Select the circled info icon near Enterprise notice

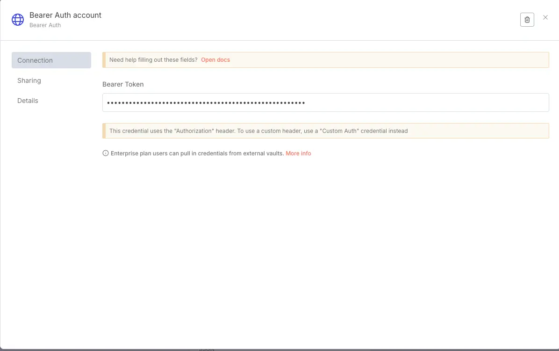pos(105,153)
